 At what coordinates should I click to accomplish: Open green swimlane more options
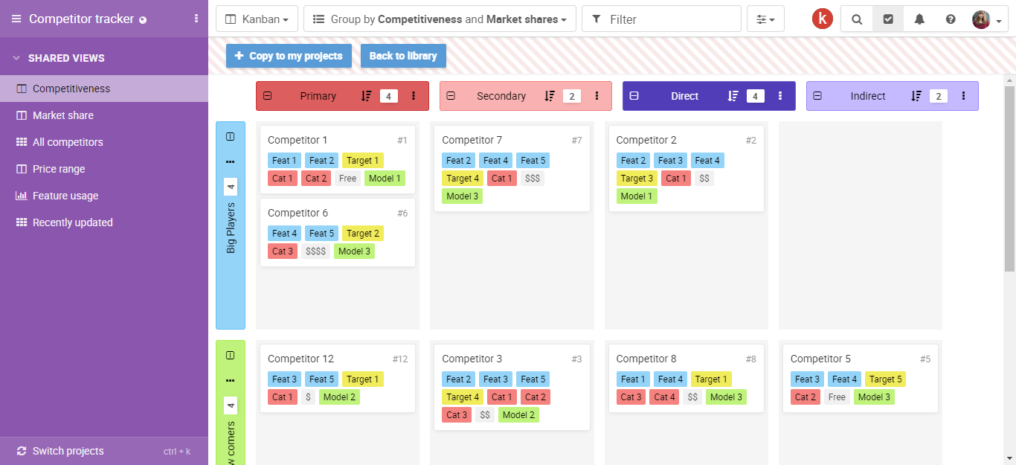click(x=231, y=380)
